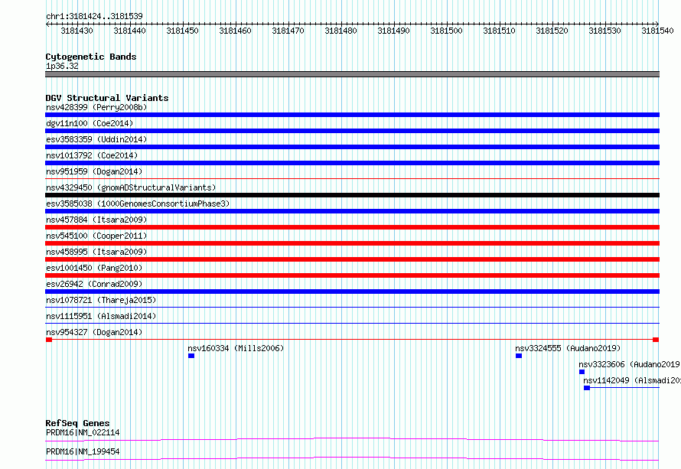This screenshot has height=469, width=681.
Task: Open esv3585038 (1000GenomesConsortiumPhase3) label
Action: coord(138,204)
